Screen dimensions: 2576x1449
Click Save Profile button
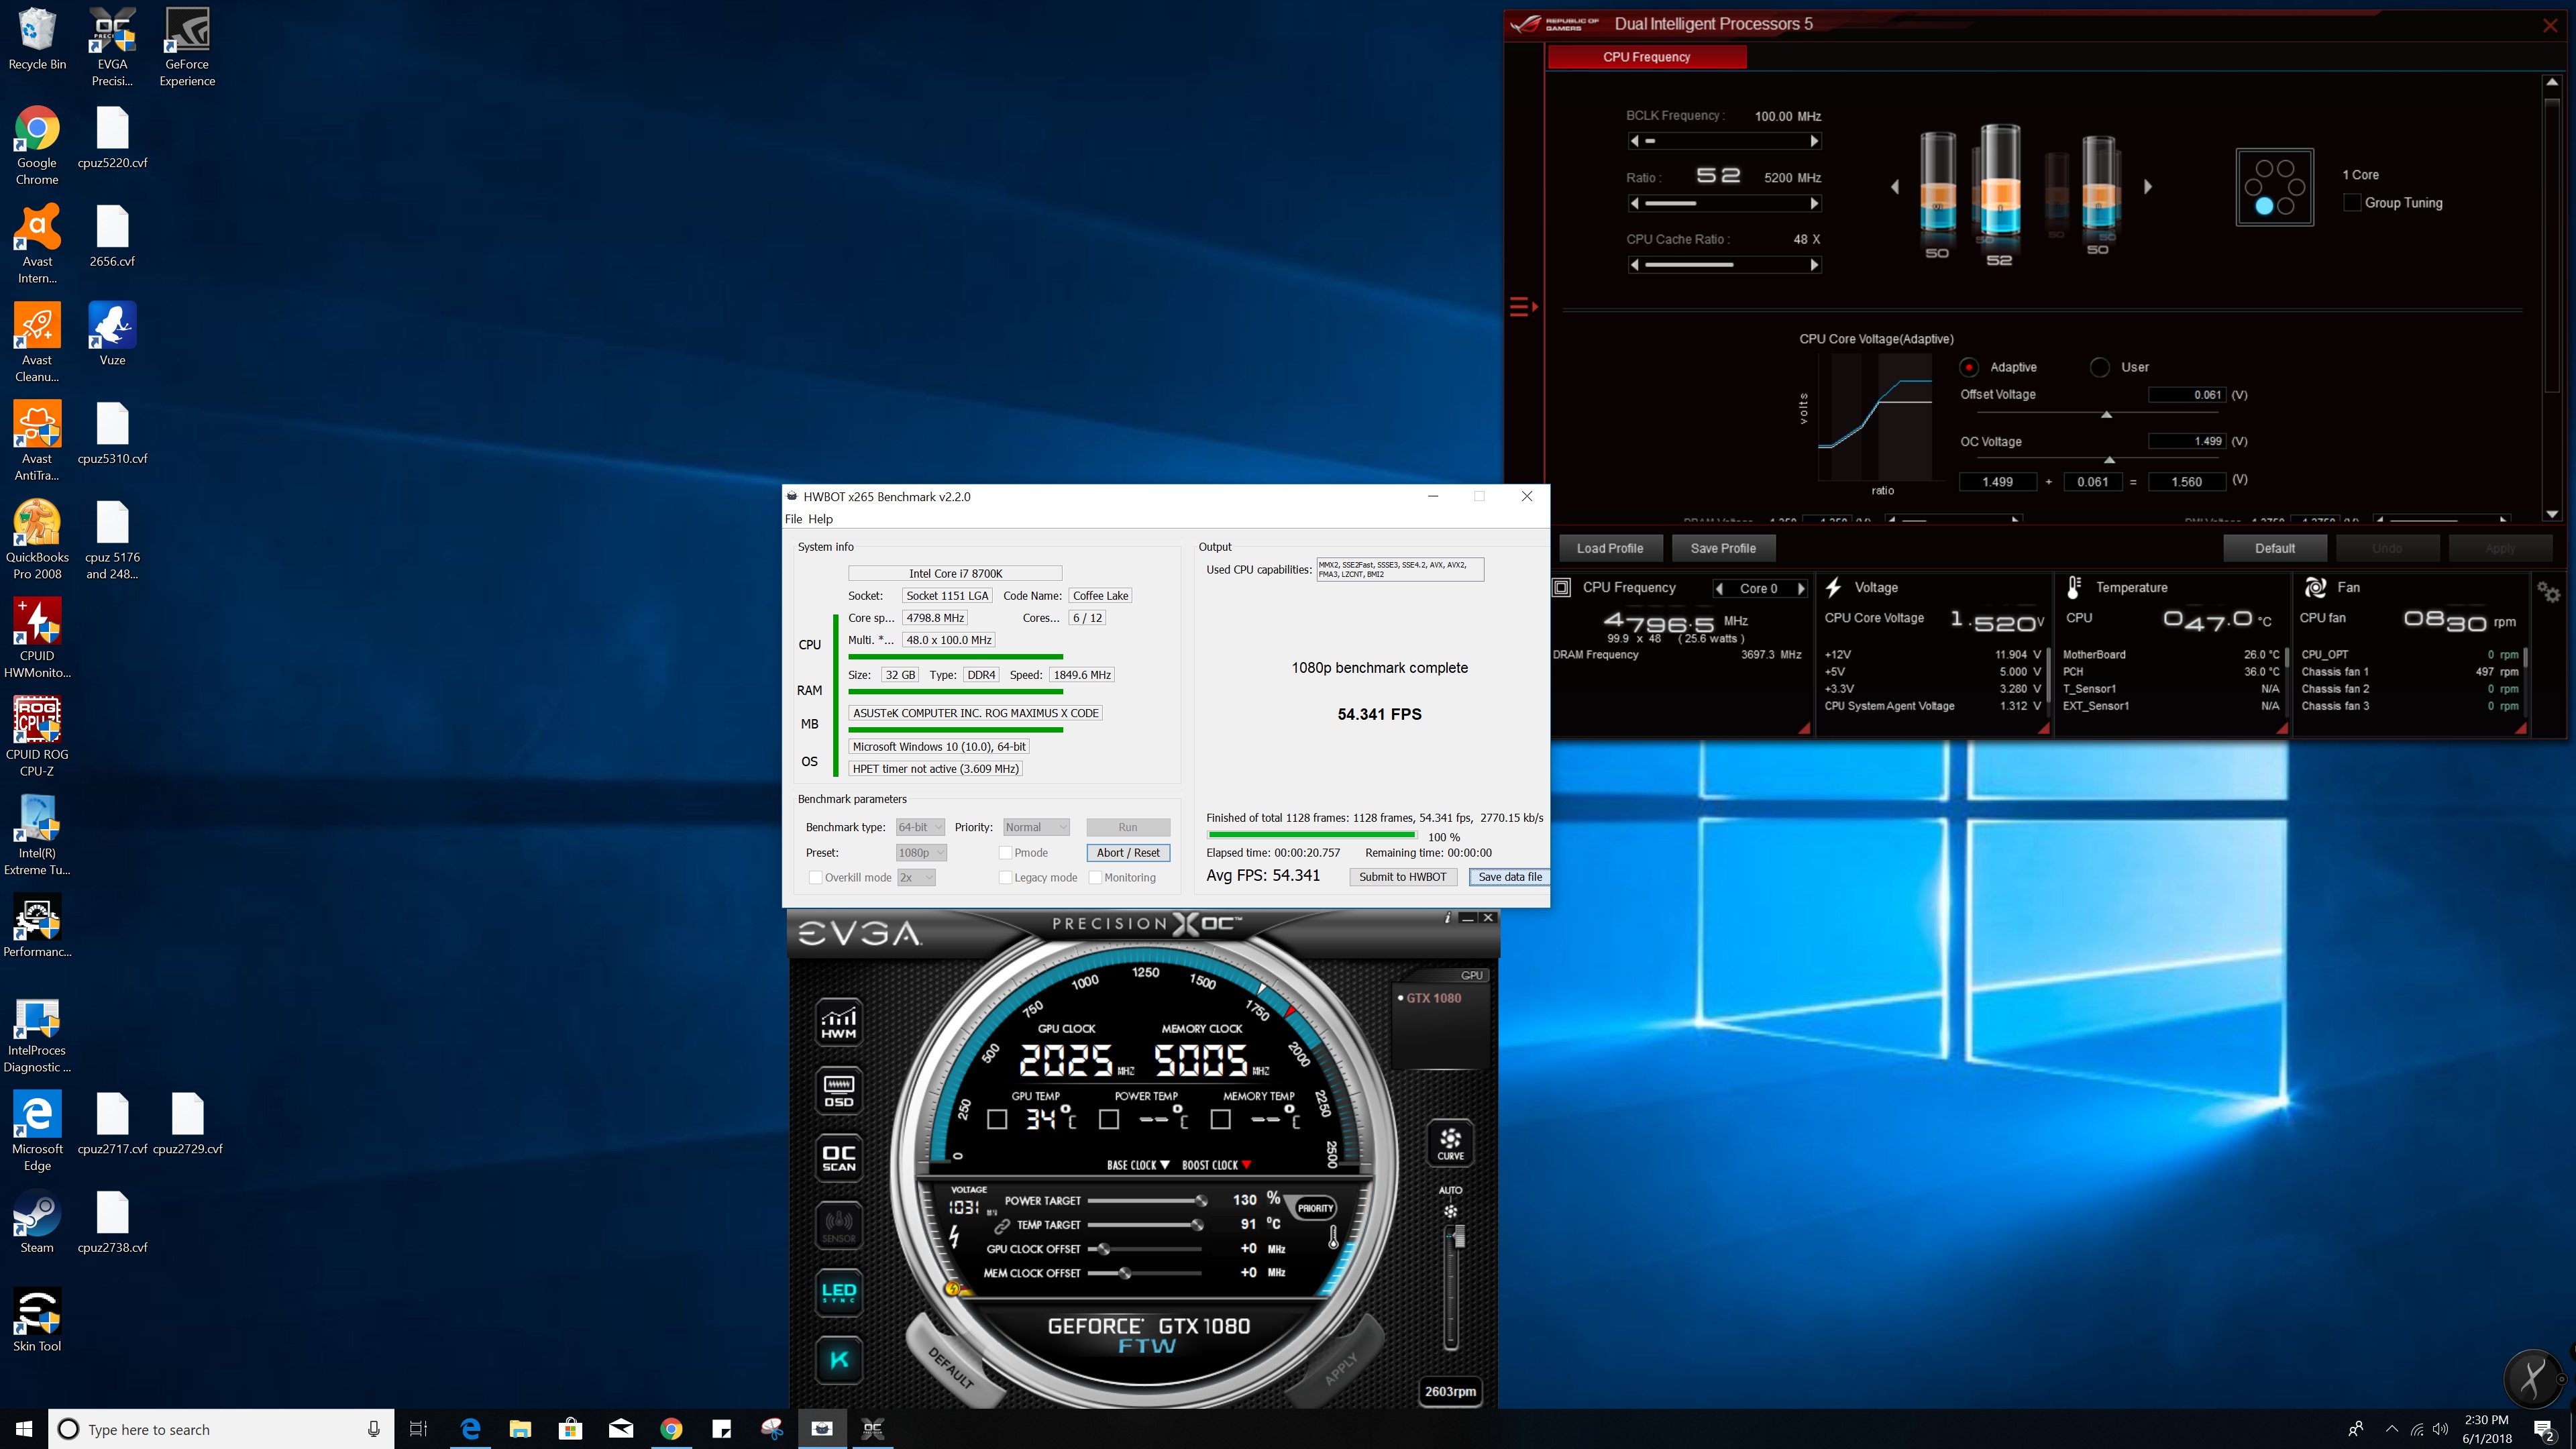pyautogui.click(x=1723, y=548)
